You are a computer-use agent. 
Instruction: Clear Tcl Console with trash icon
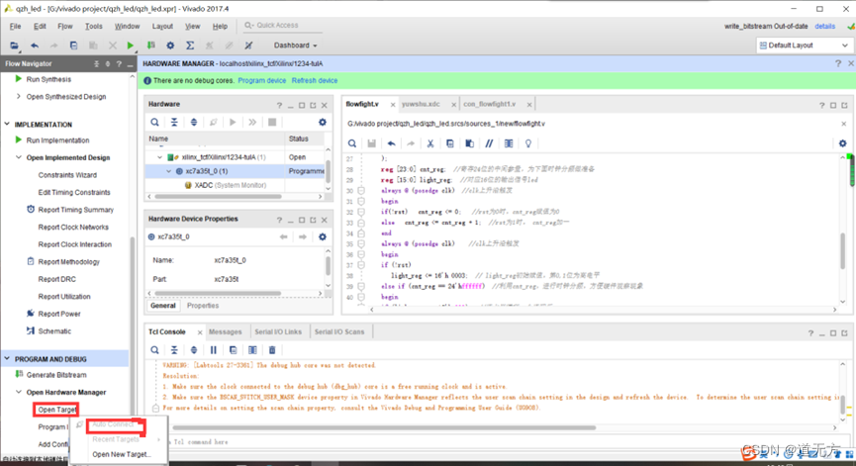click(x=272, y=350)
